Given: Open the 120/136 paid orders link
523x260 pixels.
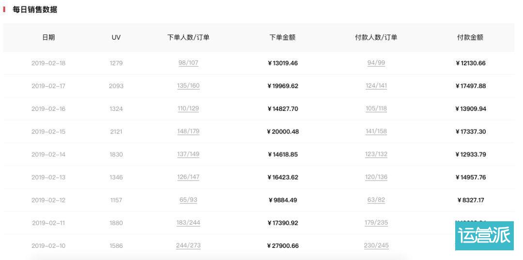Looking at the screenshot, I should (376, 177).
